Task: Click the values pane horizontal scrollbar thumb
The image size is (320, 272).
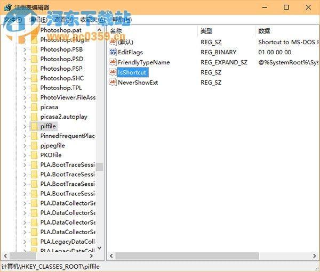Action: point(187,255)
